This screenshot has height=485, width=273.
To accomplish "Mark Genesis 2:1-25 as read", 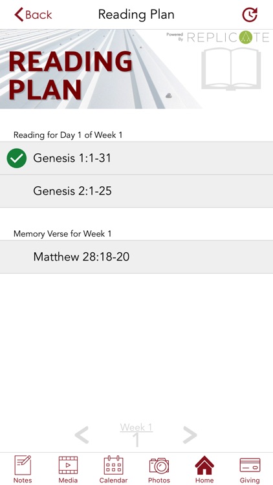I will tap(17, 191).
